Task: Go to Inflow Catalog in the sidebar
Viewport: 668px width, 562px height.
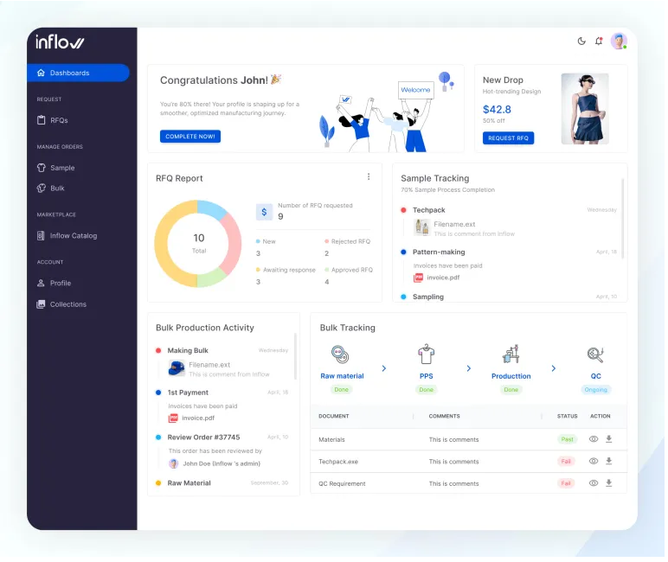Action: 73,235
